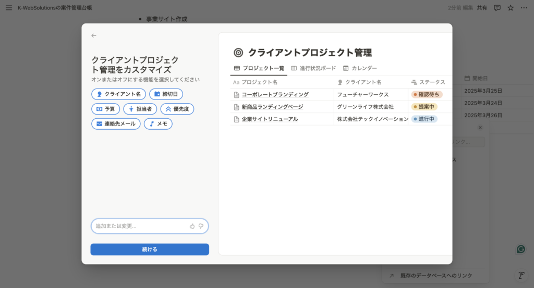
Task: Open the 進行中 status tag
Action: pyautogui.click(x=424, y=119)
